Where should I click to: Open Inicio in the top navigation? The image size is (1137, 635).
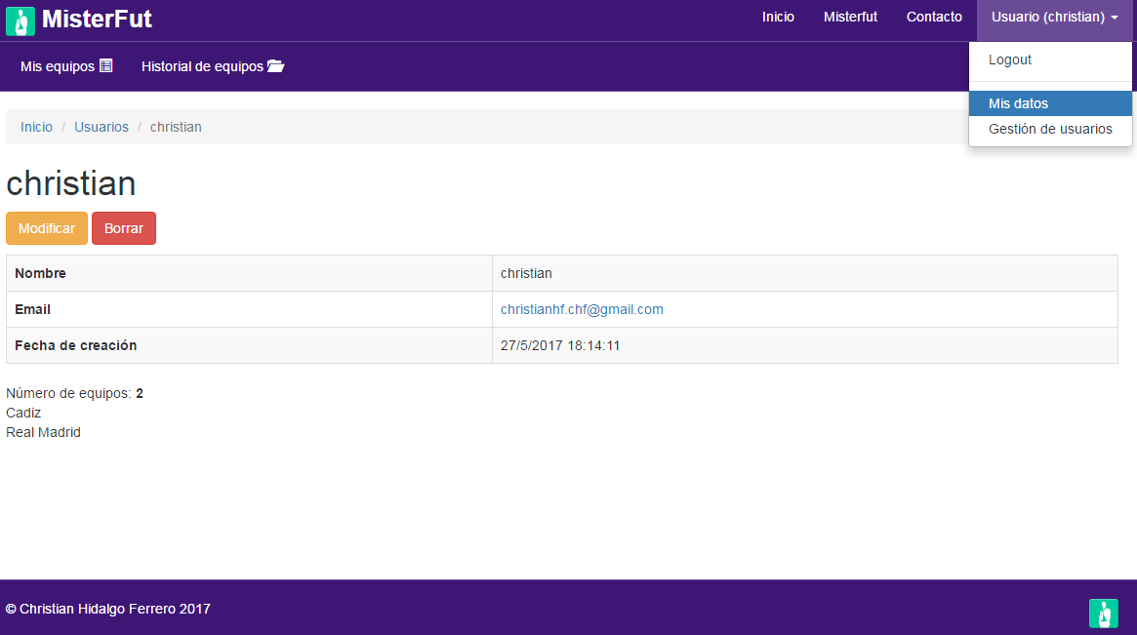click(778, 17)
